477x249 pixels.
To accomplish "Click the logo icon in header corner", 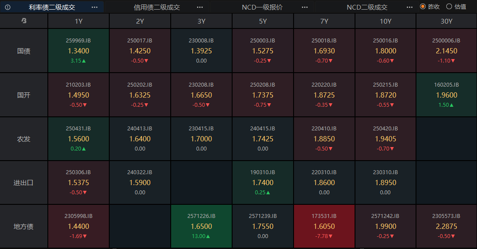I will pos(24,21).
